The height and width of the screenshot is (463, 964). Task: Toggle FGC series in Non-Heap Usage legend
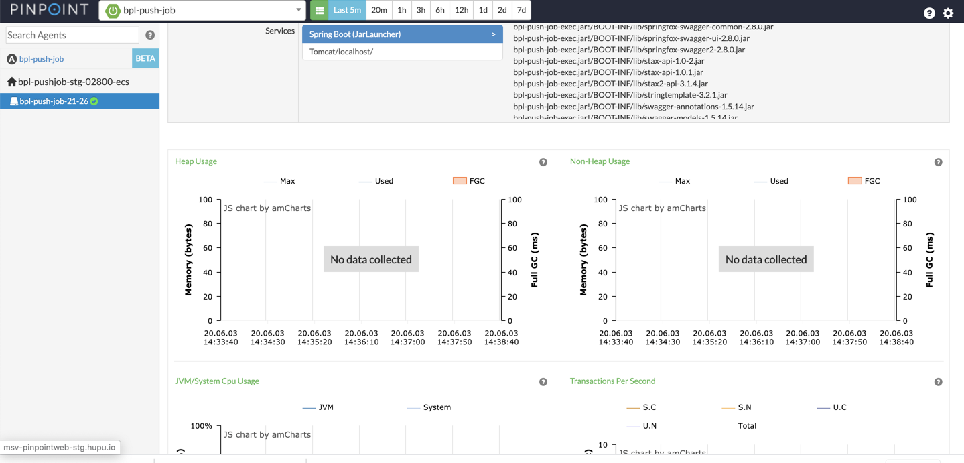click(x=864, y=181)
